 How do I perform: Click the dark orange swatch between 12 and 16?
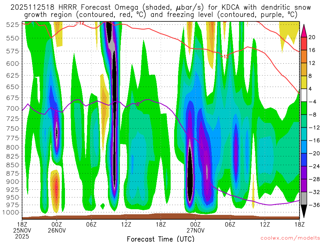pyautogui.click(x=304, y=56)
